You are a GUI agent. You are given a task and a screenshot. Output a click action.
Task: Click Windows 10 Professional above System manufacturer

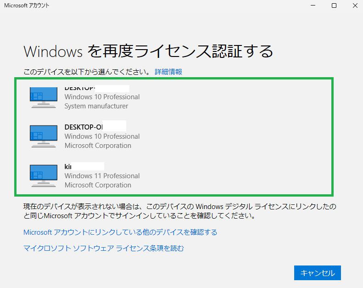pos(102,97)
